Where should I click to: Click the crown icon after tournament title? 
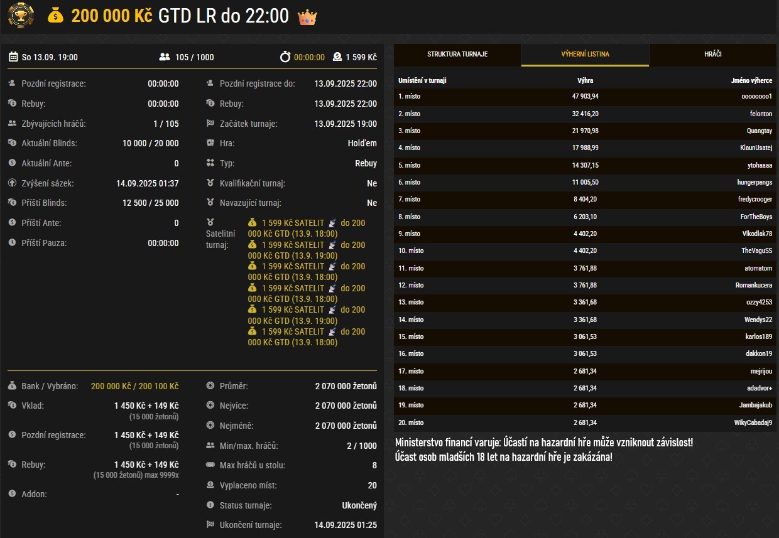[x=307, y=16]
